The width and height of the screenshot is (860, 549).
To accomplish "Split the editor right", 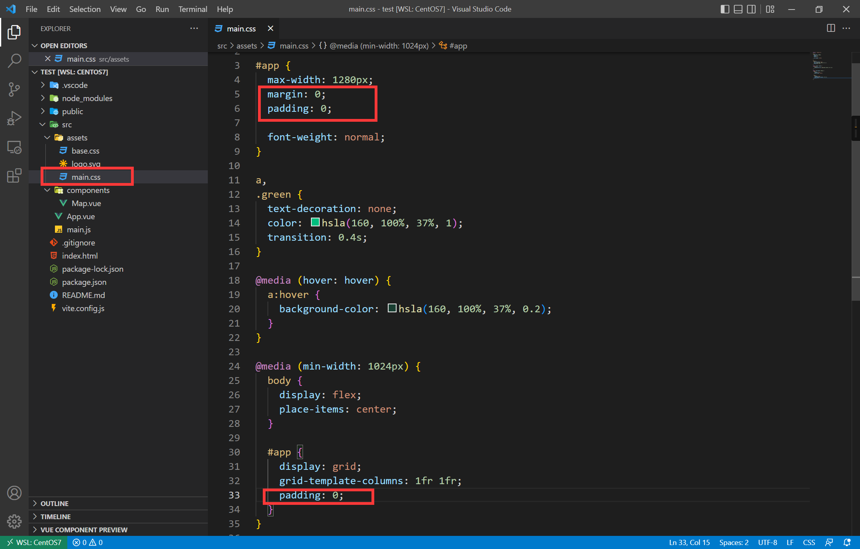I will pyautogui.click(x=831, y=28).
